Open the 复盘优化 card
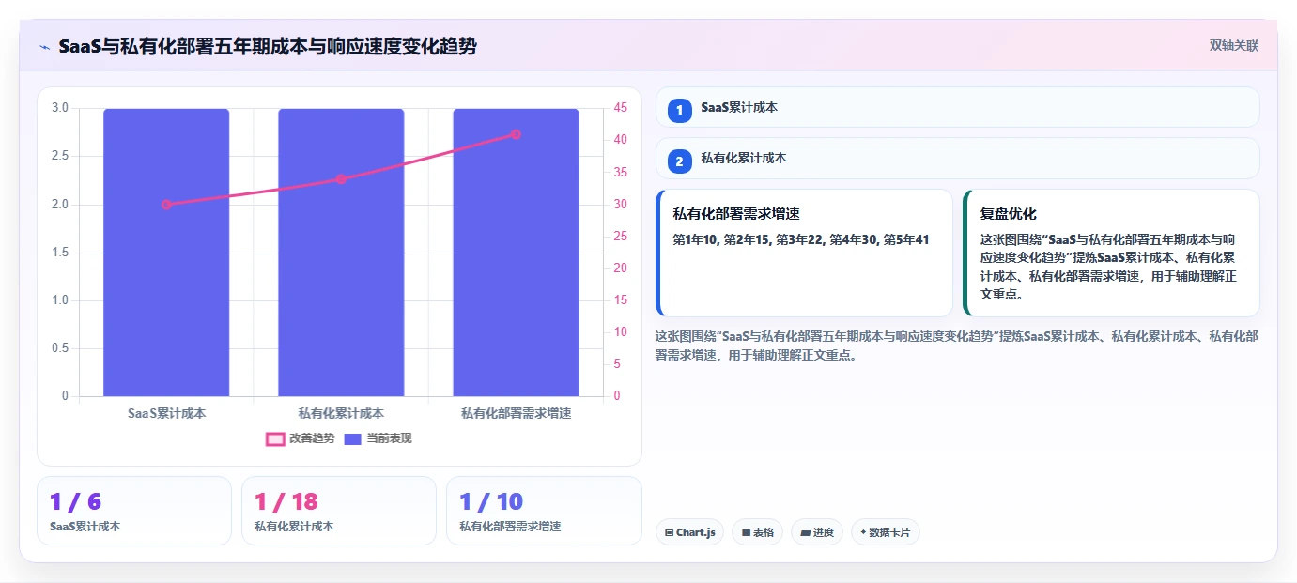This screenshot has height=583, width=1297. coord(1111,253)
